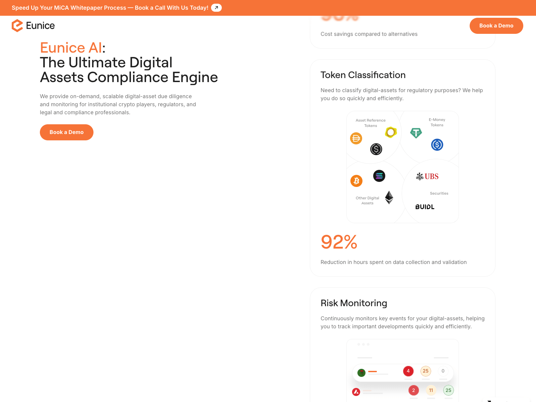536x402 pixels.
Task: Click the orange DAI coin icon
Action: tap(356, 138)
